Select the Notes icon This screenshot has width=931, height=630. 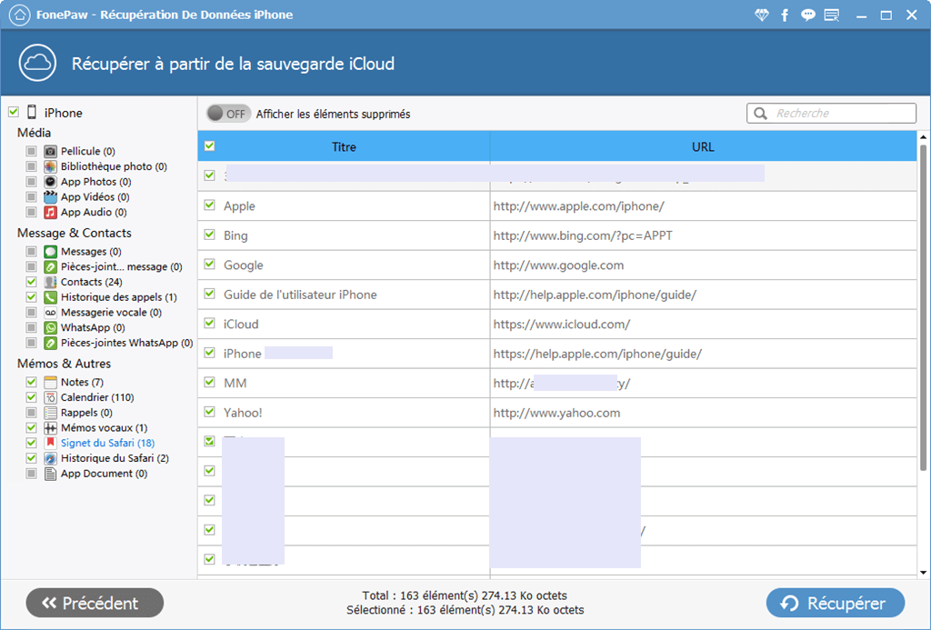pyautogui.click(x=51, y=383)
